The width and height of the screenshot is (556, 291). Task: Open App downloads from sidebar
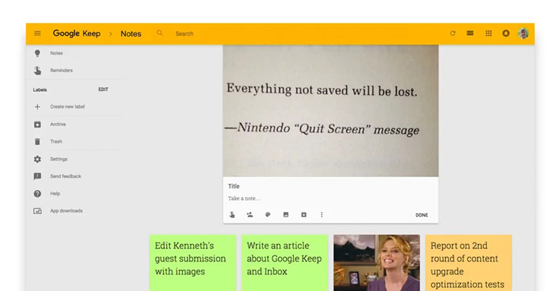[66, 211]
